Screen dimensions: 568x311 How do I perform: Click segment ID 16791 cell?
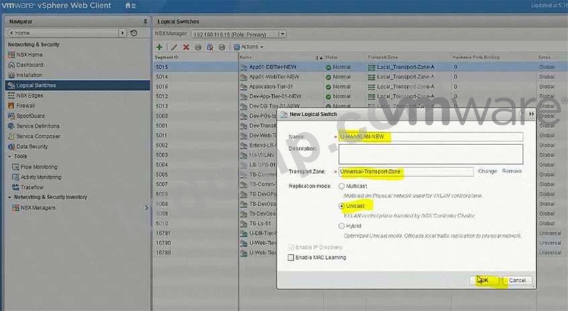163,233
